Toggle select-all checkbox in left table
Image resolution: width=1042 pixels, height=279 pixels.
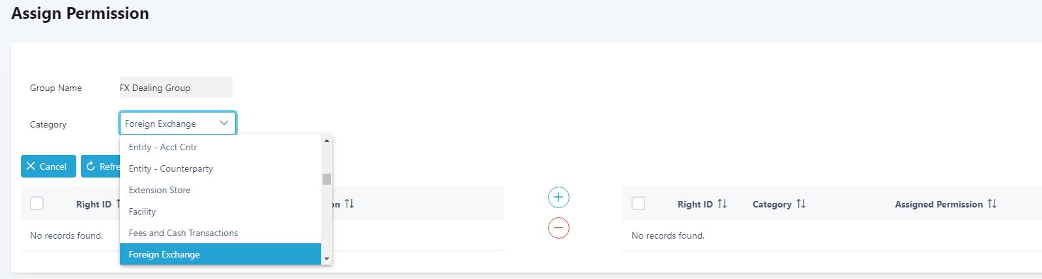(x=37, y=204)
